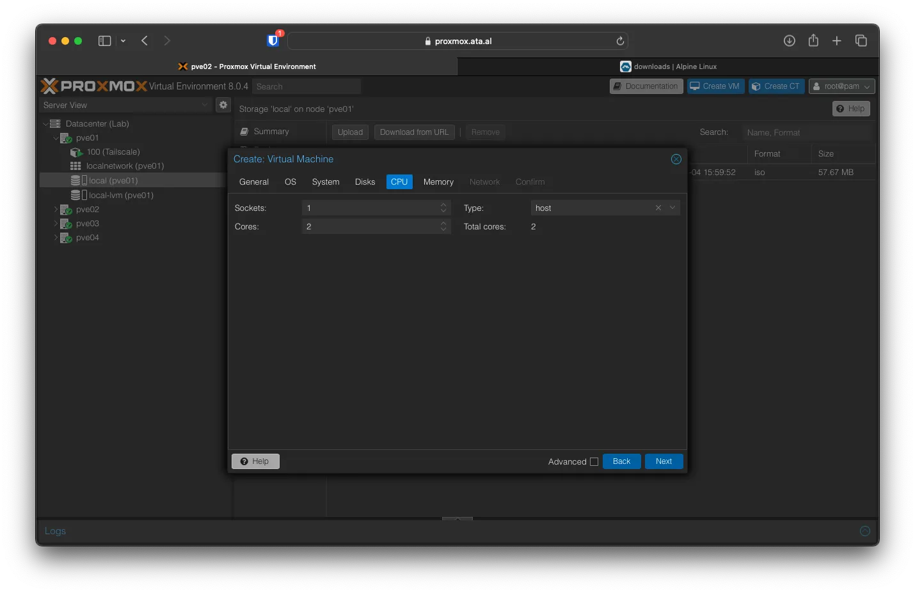Click the Safari address bar

click(457, 41)
